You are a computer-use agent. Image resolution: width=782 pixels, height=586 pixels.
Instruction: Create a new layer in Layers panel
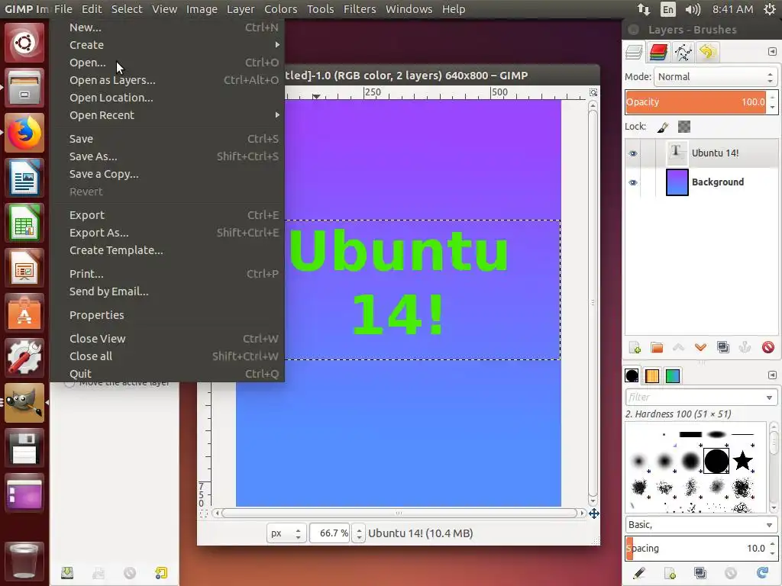[x=635, y=347]
